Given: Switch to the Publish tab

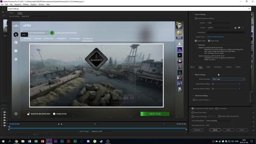Looking at the screenshot, I should [x=238, y=67].
